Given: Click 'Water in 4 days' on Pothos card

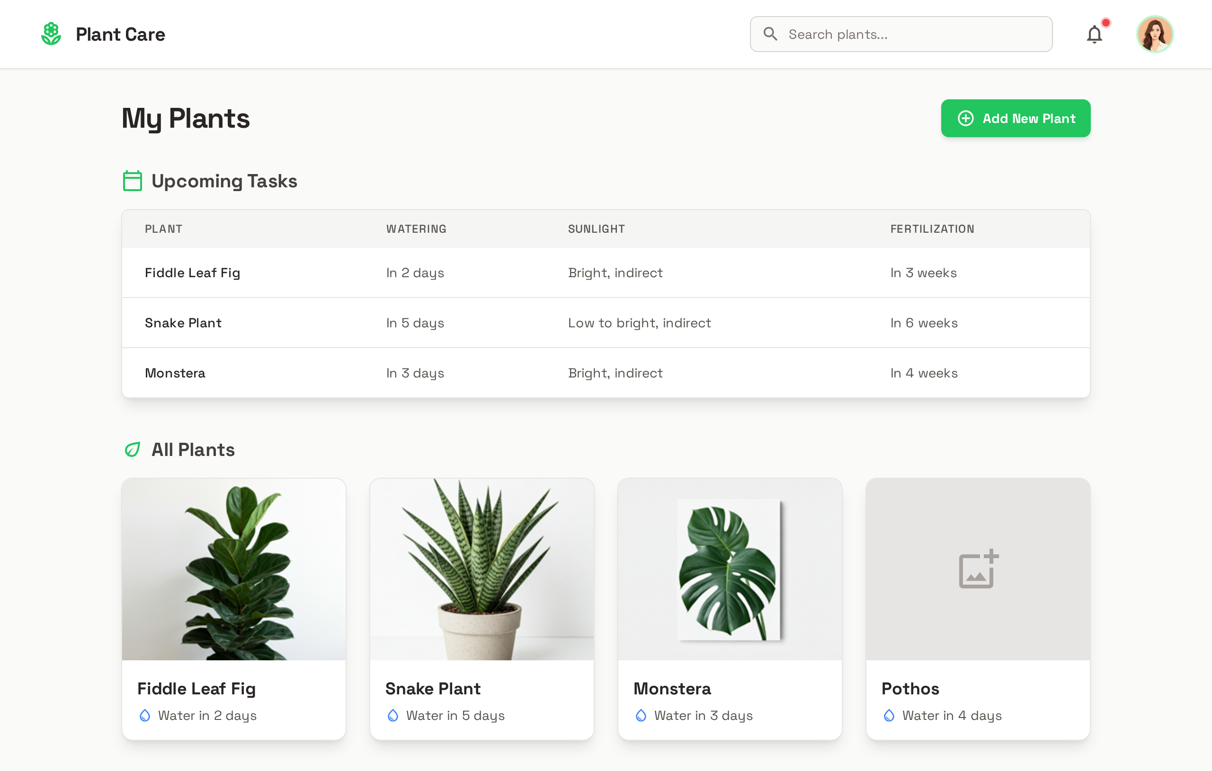Looking at the screenshot, I should [952, 715].
